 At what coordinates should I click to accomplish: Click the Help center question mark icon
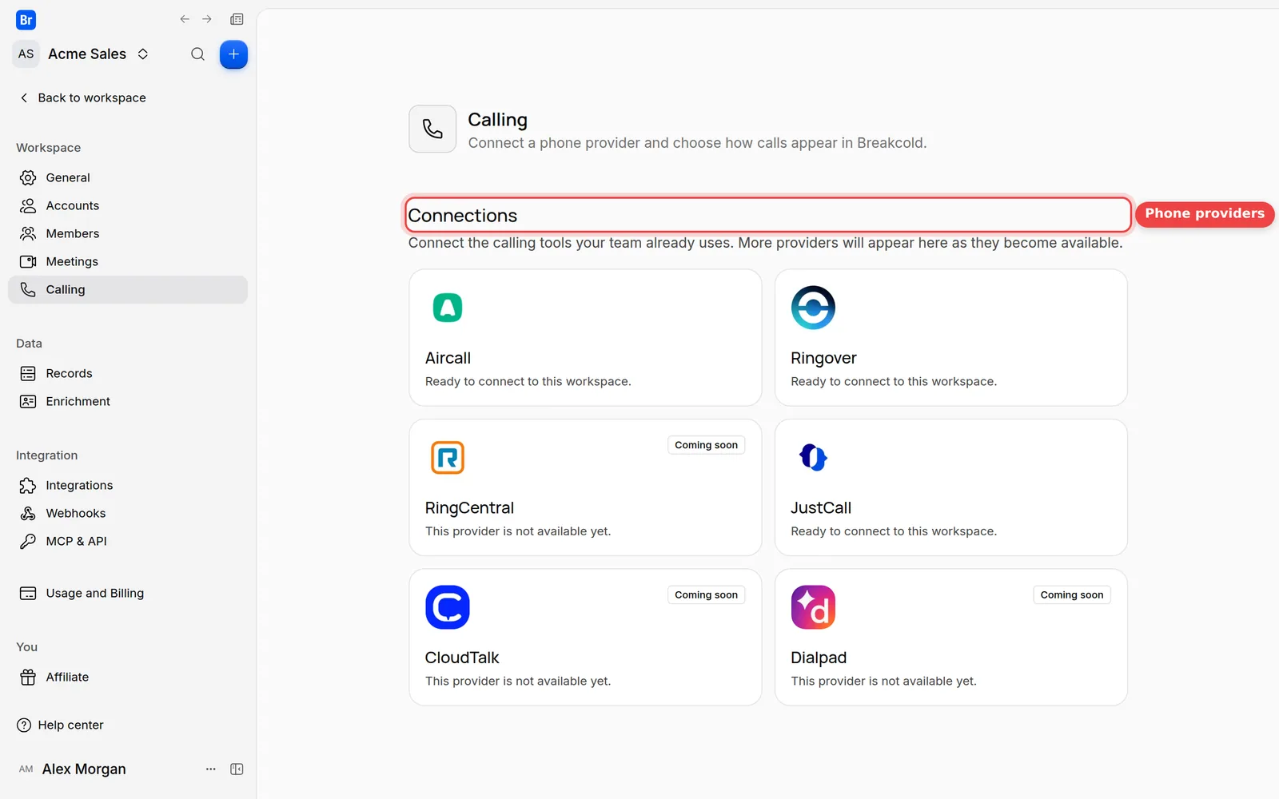point(24,725)
